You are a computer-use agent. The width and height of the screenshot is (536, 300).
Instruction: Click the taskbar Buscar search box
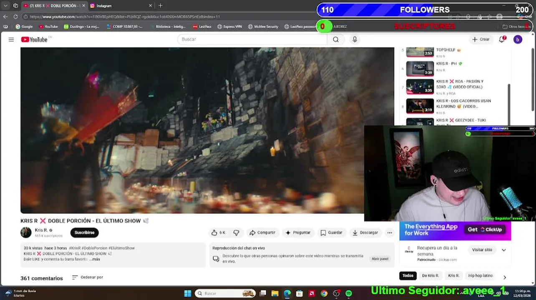[x=225, y=293]
